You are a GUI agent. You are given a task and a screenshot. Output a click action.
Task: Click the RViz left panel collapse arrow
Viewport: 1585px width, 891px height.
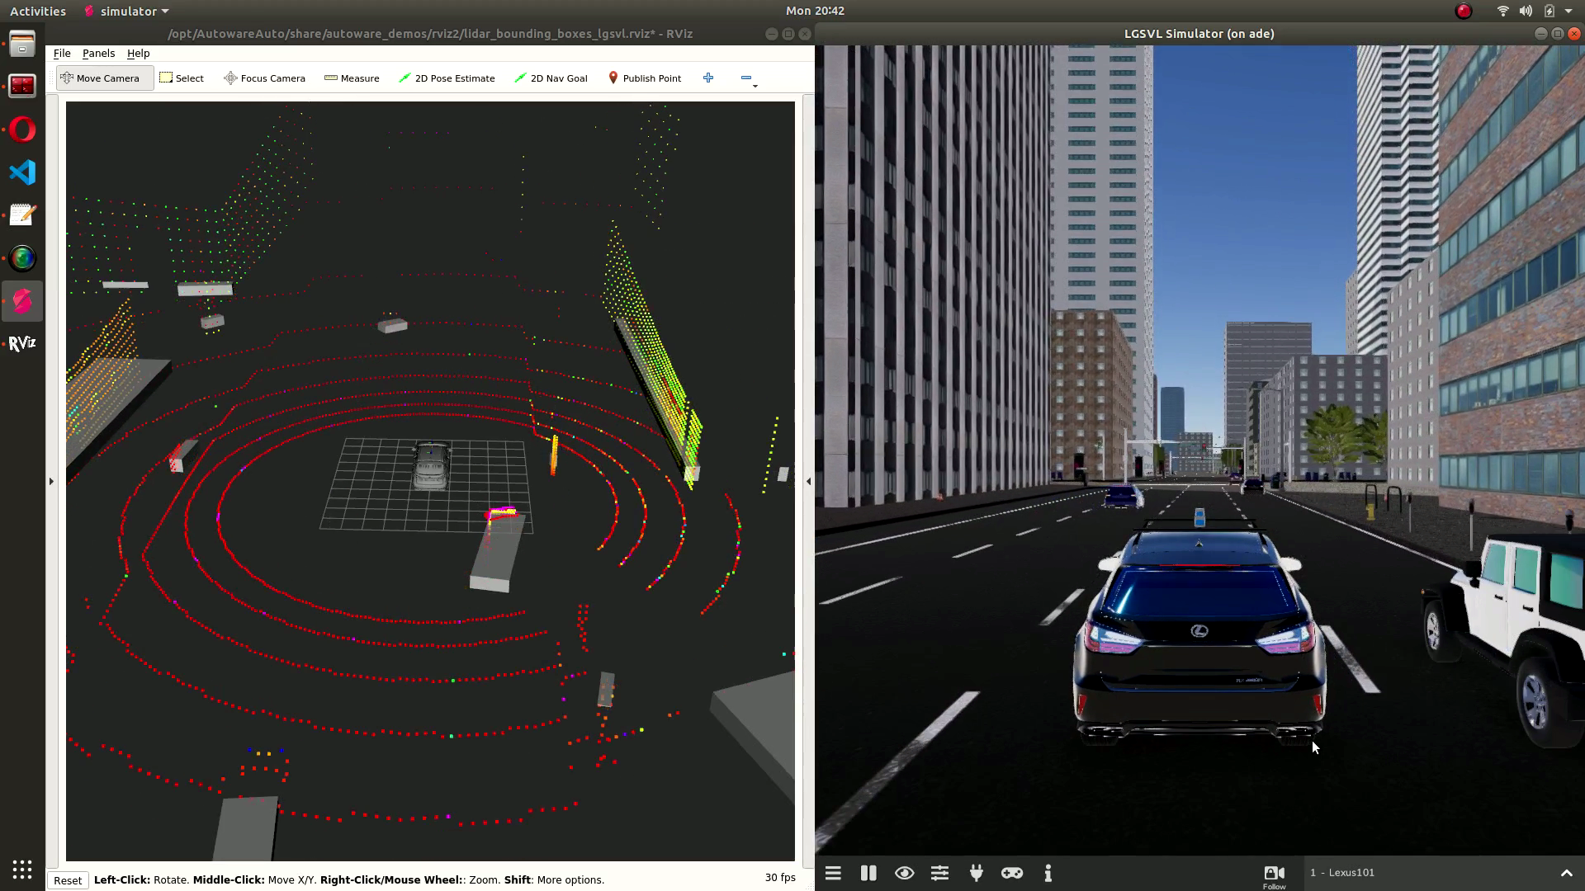click(51, 481)
